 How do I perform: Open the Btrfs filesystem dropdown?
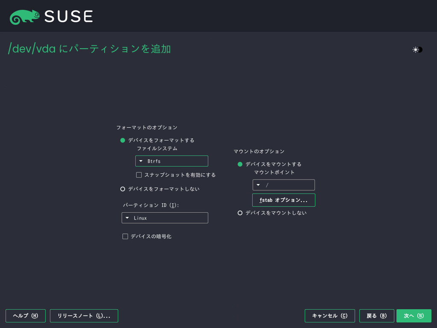coord(172,161)
